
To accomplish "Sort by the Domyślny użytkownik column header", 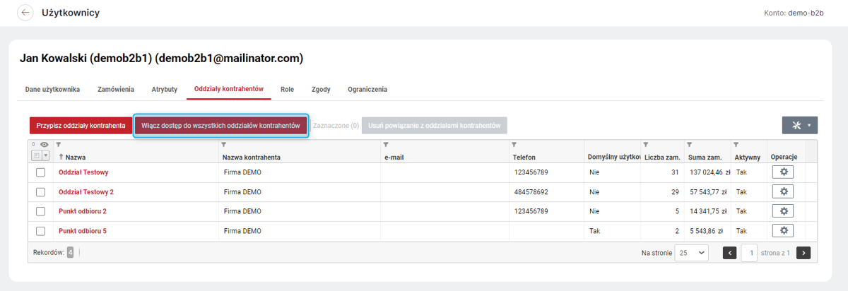I will (613, 157).
